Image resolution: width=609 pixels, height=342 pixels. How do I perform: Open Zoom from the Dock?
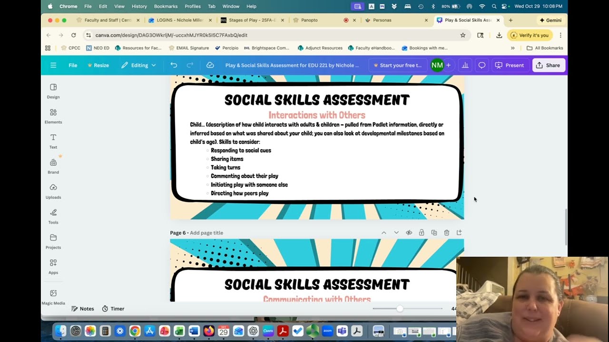[327, 331]
